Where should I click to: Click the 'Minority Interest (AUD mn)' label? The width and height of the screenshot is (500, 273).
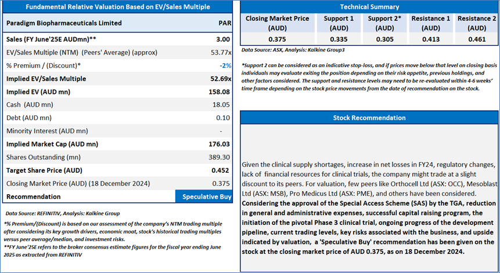[47, 131]
